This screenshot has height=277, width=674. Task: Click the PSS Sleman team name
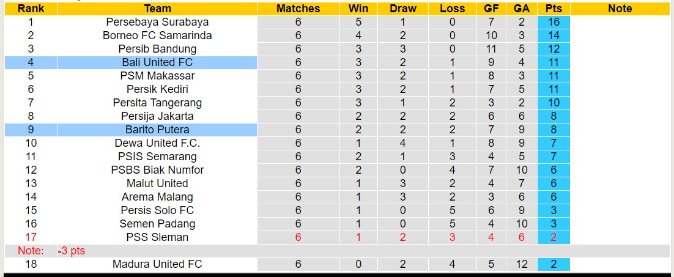[x=157, y=237]
